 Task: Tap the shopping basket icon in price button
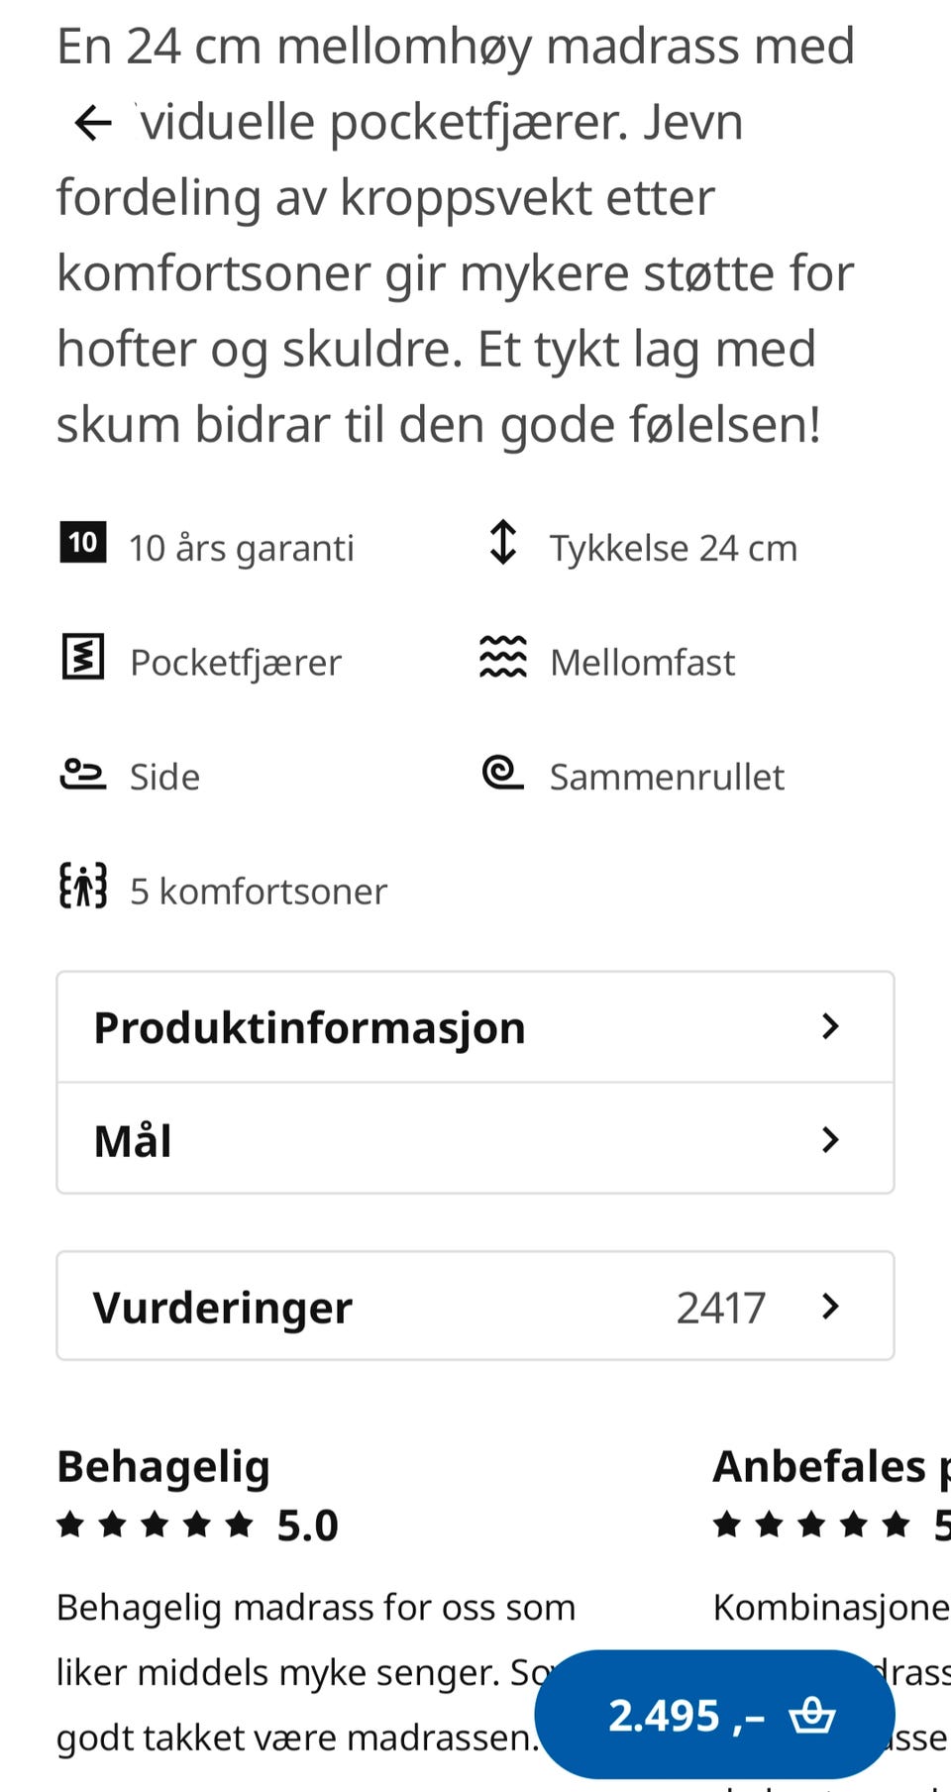pyautogui.click(x=812, y=1715)
